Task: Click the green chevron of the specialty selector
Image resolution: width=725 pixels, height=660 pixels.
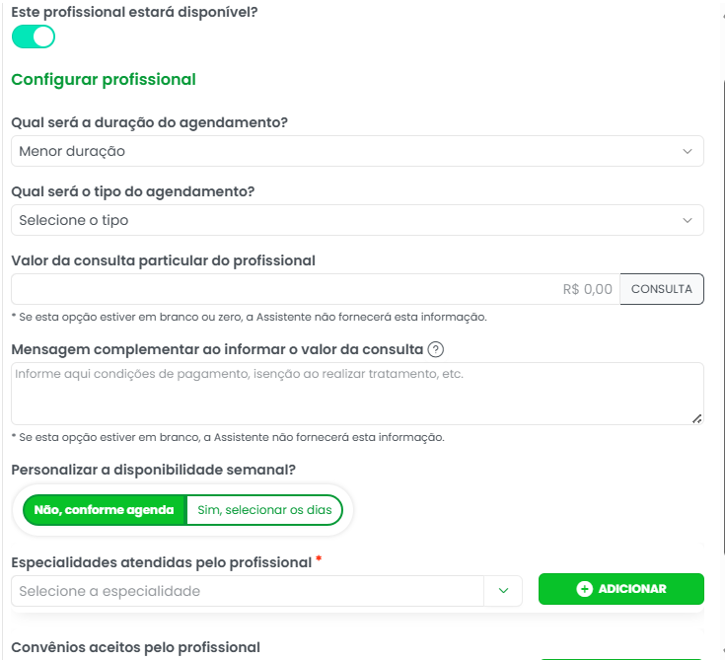Action: [503, 591]
